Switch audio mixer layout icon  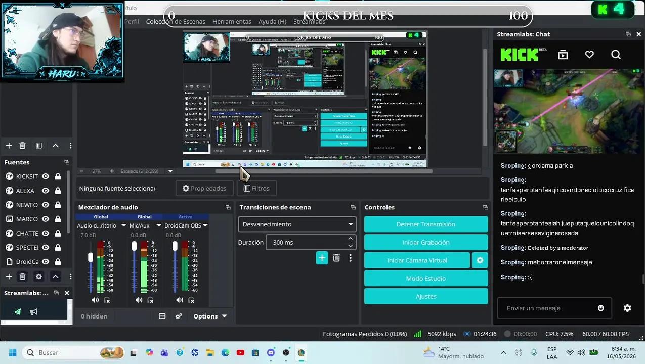point(162,316)
